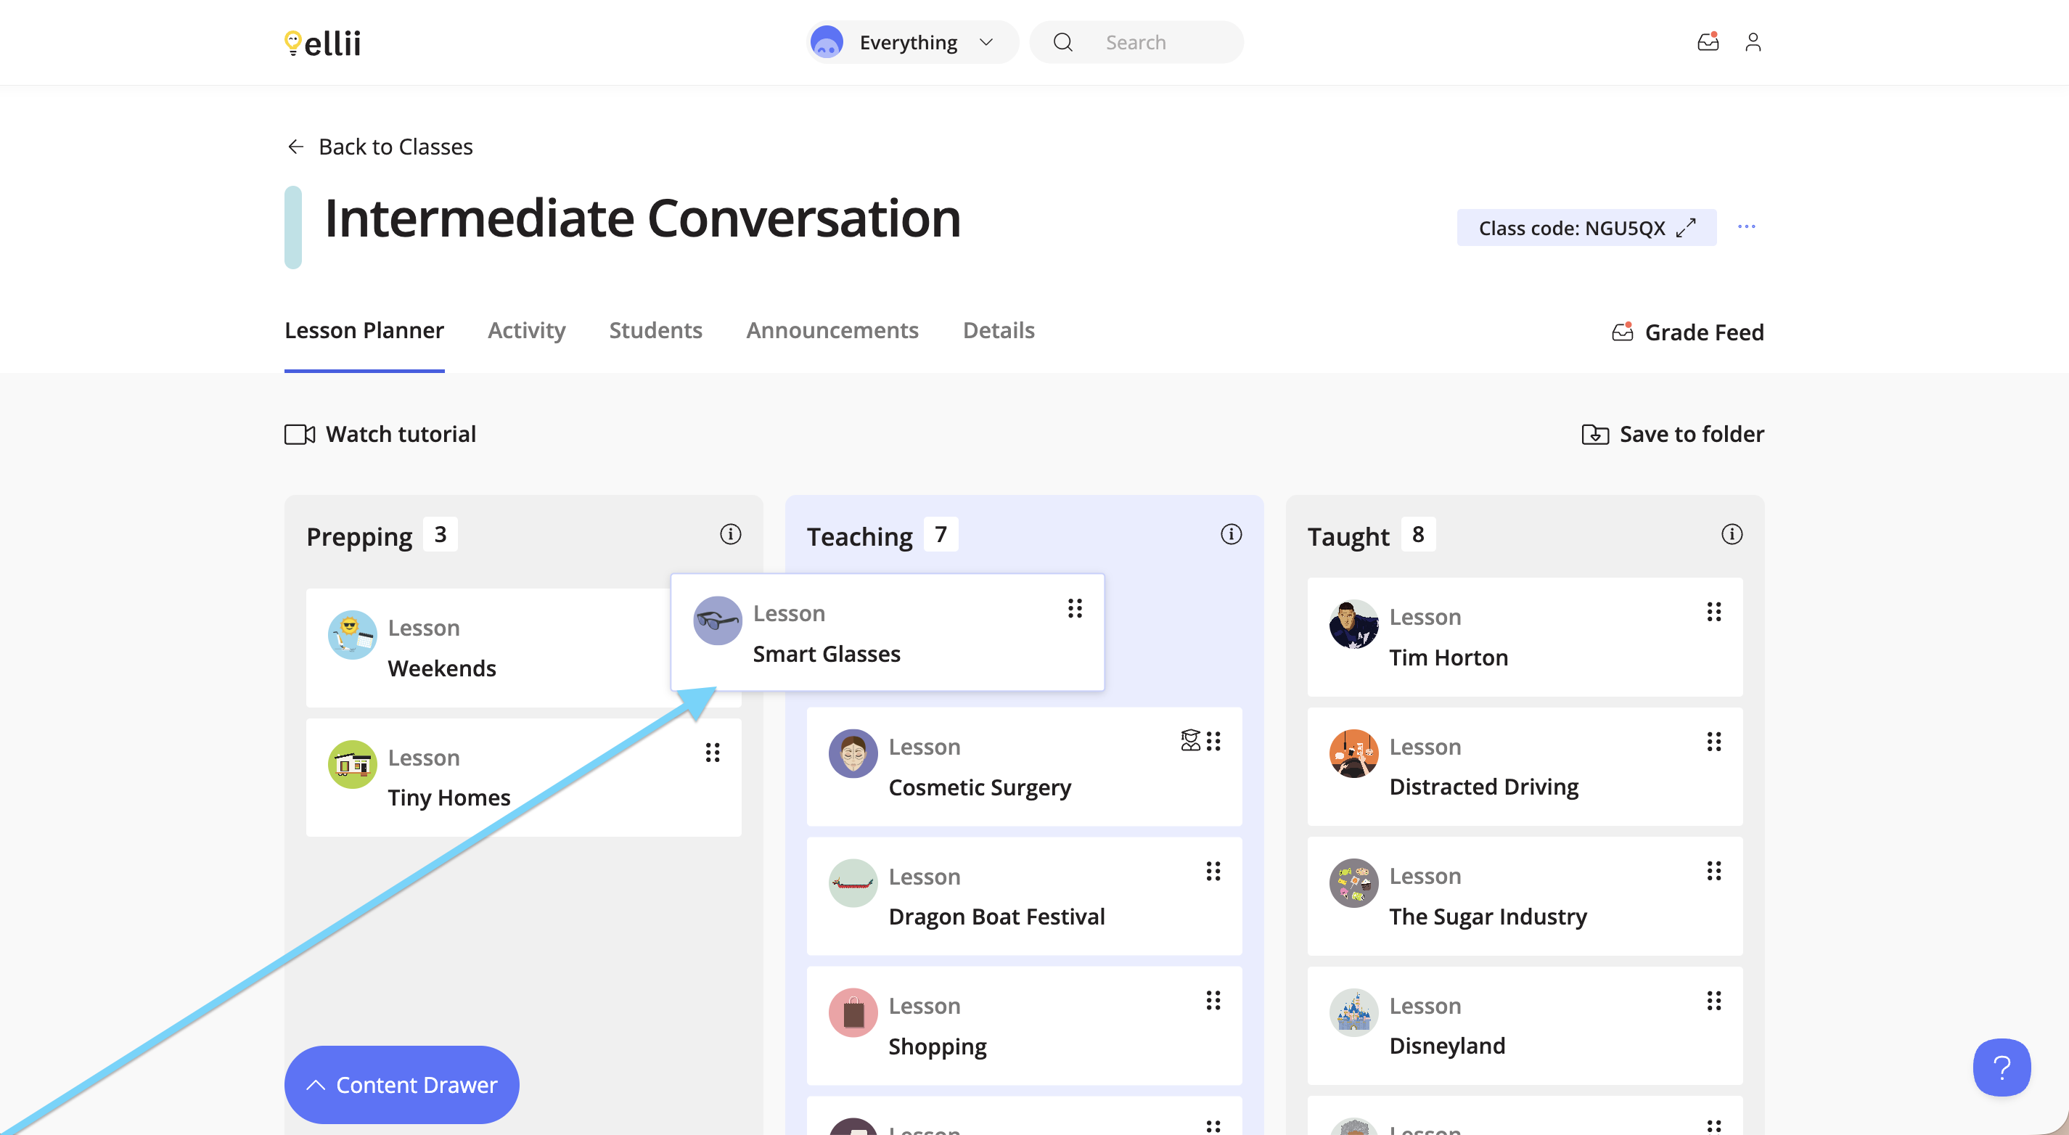Screen dimensions: 2069x1135
Task: Go back to Classes
Action: pos(380,146)
